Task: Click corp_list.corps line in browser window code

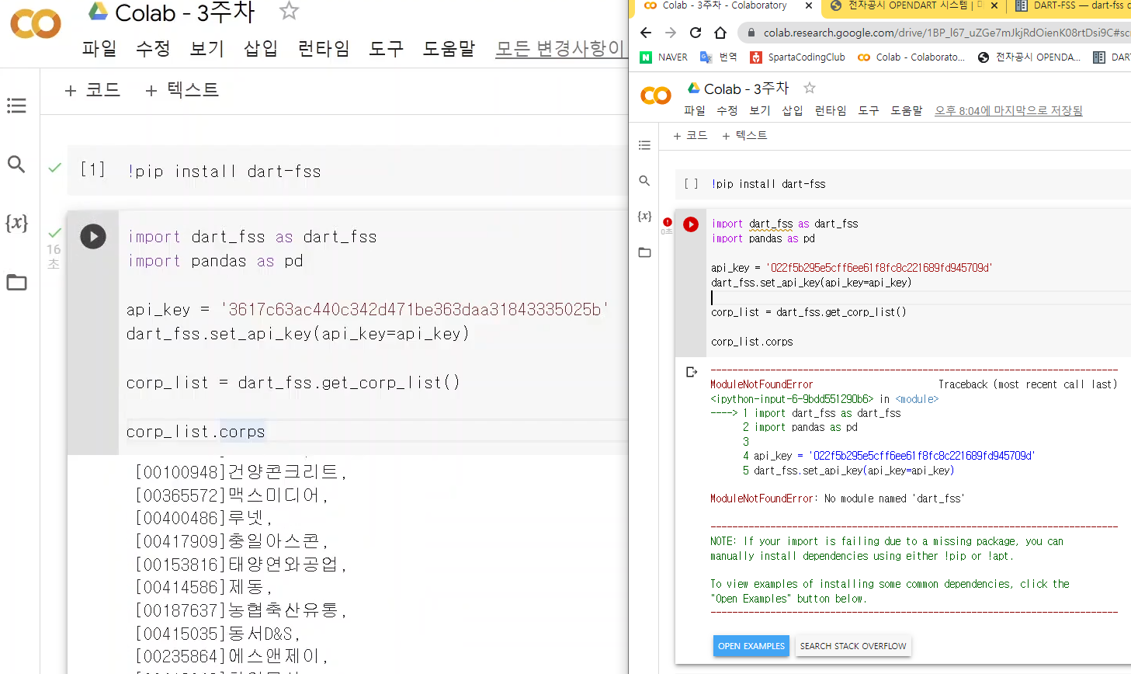Action: click(752, 342)
